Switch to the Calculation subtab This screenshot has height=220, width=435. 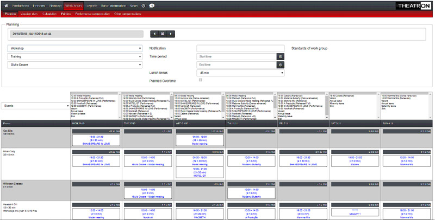click(49, 13)
